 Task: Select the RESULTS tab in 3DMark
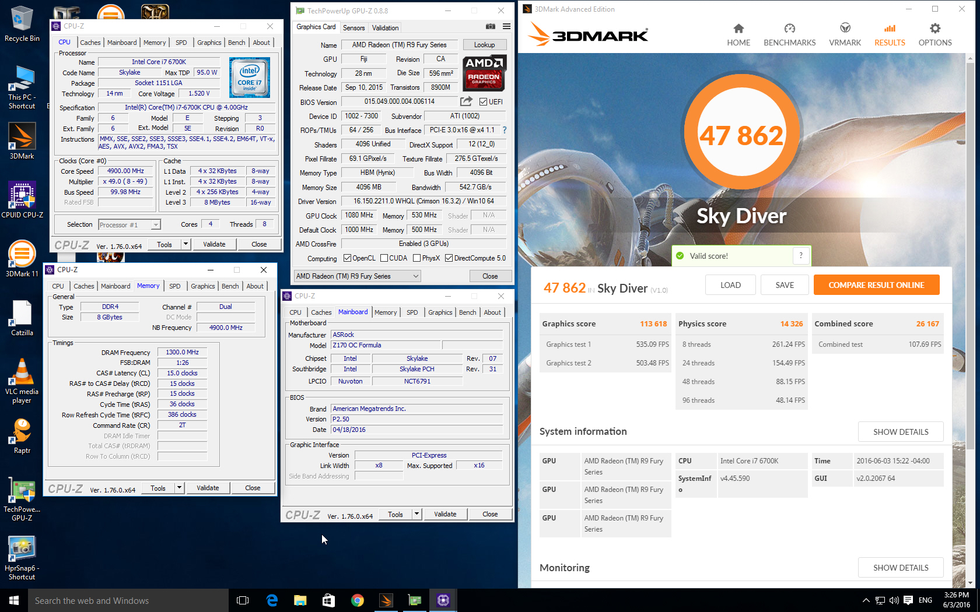890,35
